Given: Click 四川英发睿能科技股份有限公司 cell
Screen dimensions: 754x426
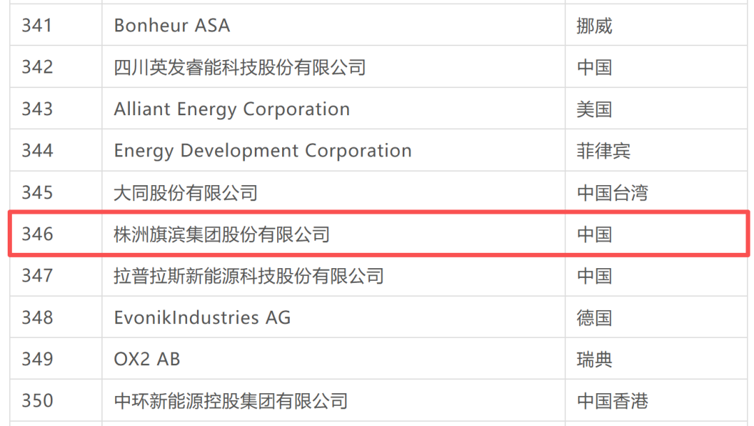Looking at the screenshot, I should tap(239, 67).
